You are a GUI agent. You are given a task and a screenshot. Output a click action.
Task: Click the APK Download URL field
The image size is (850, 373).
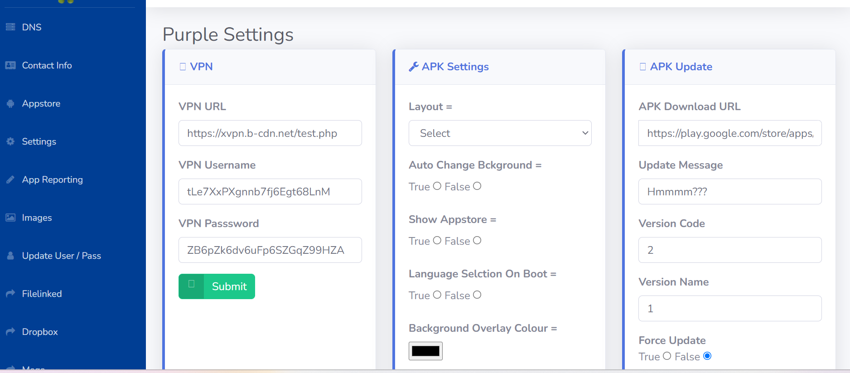tap(729, 133)
